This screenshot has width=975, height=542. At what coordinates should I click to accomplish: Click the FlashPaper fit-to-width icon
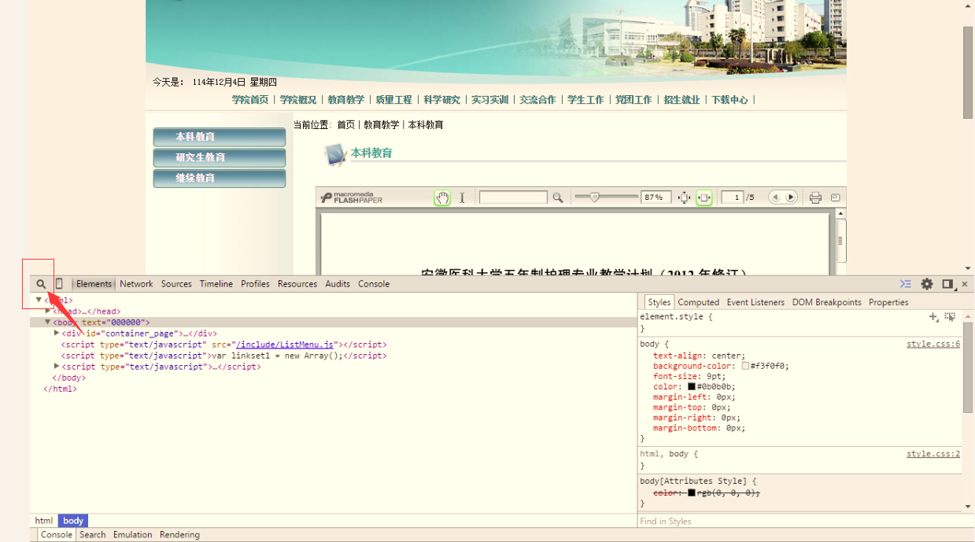[704, 197]
